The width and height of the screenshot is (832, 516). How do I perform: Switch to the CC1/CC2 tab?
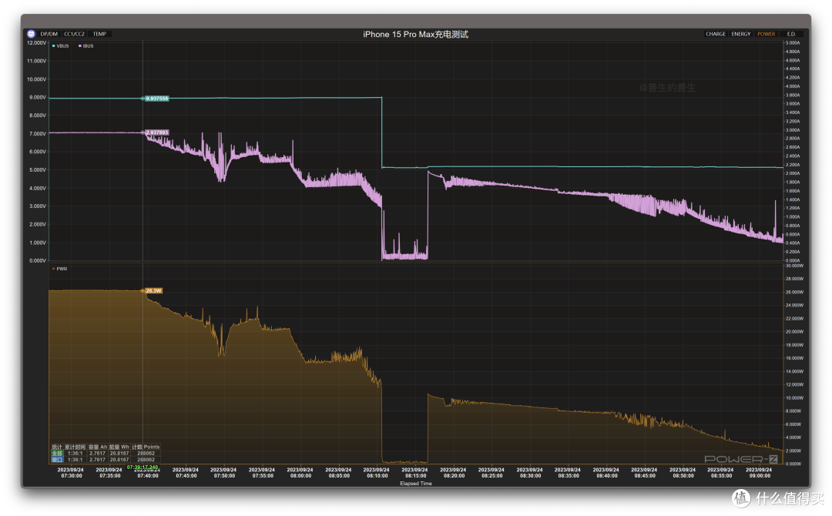click(74, 34)
